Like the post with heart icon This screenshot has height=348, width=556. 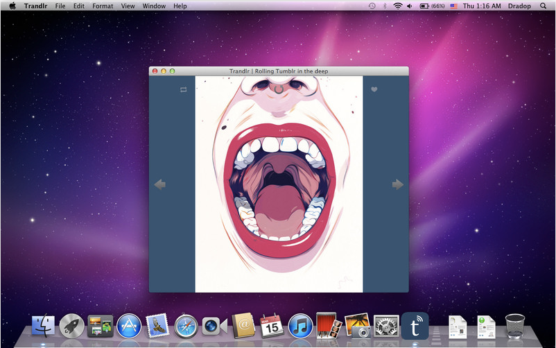click(374, 89)
